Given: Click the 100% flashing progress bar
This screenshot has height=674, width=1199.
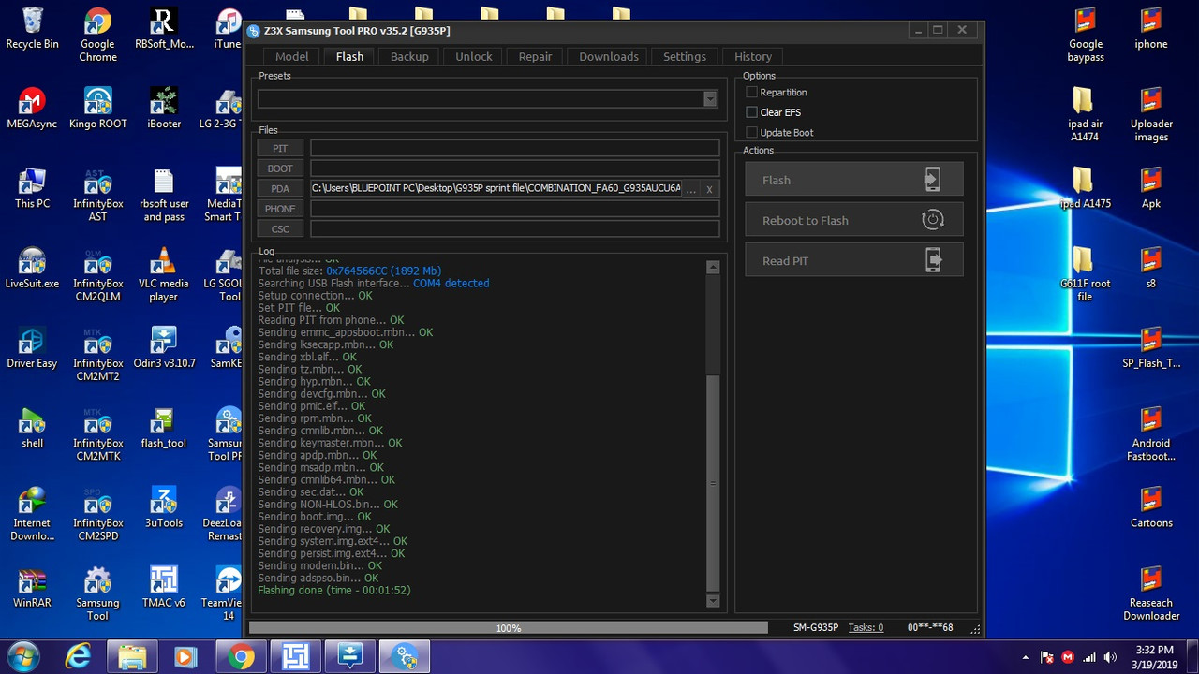Looking at the screenshot, I should coord(509,627).
